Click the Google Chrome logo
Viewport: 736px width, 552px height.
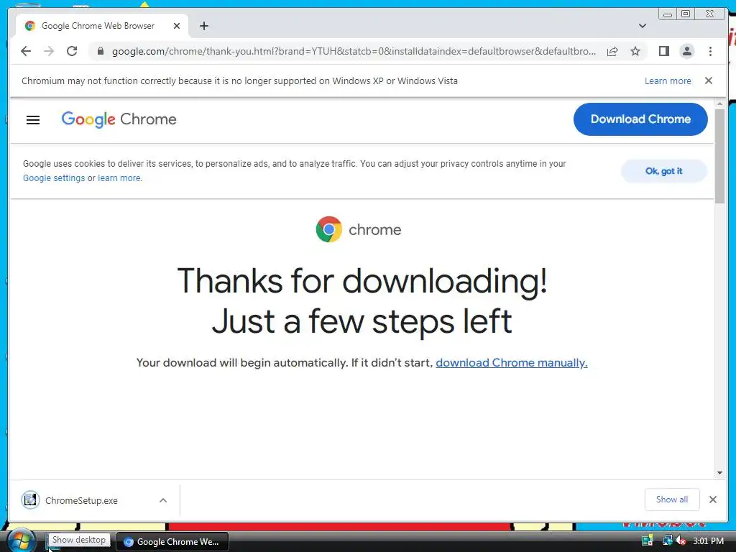[119, 119]
